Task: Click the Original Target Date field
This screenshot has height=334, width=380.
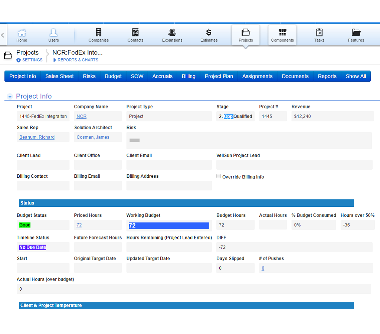Action: 98,268
